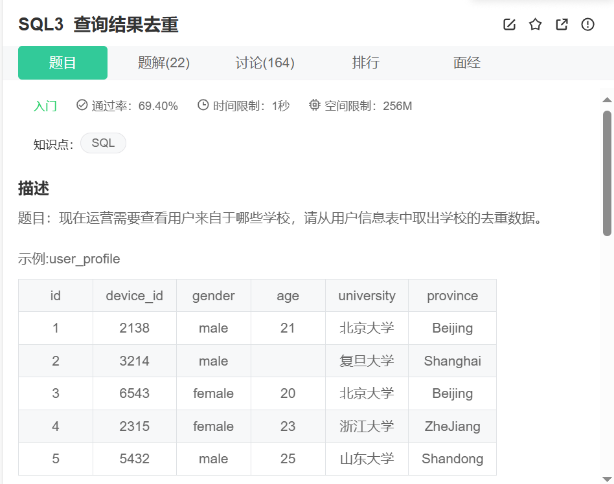The image size is (614, 484).
Task: Click the university column header
Action: tap(367, 296)
